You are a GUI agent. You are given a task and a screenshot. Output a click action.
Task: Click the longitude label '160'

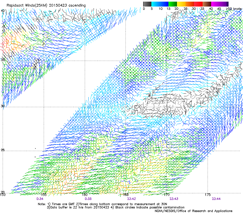tap(85, 195)
